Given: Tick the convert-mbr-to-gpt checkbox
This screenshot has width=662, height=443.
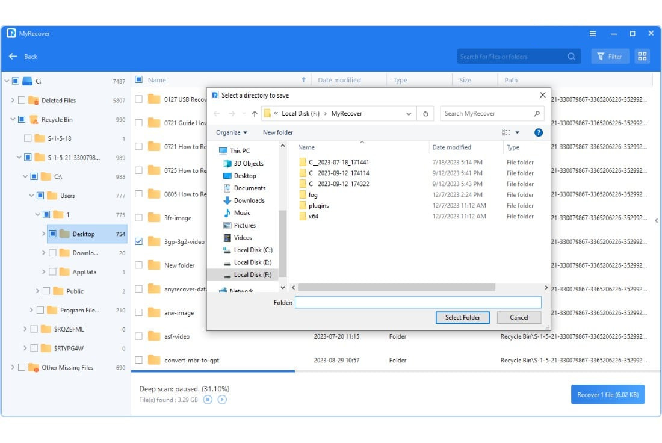Looking at the screenshot, I should click(139, 360).
